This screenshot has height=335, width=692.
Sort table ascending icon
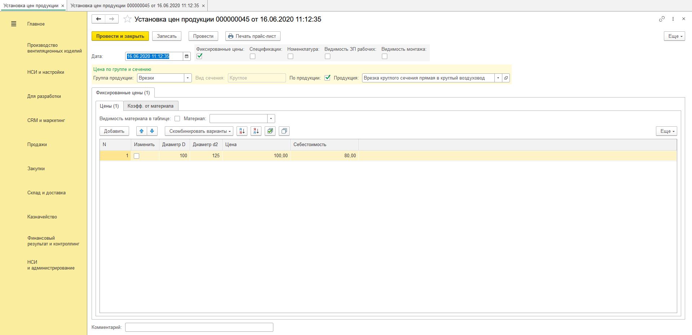pyautogui.click(x=242, y=131)
